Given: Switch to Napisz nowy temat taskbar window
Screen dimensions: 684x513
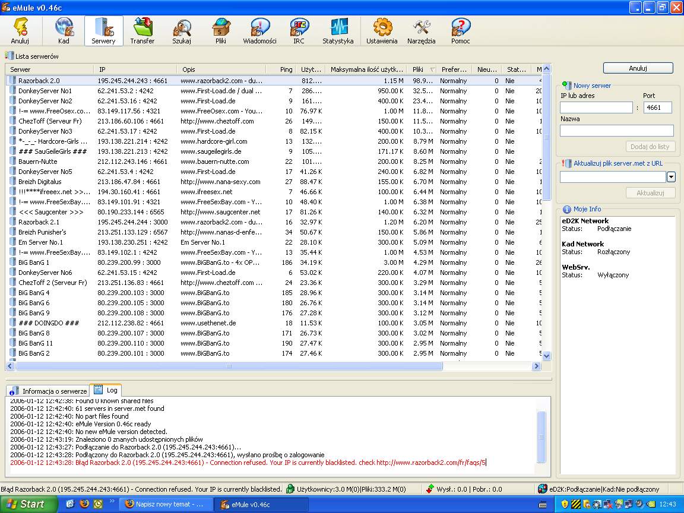Looking at the screenshot, I should 167,504.
